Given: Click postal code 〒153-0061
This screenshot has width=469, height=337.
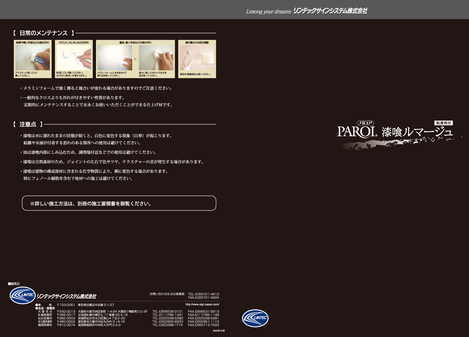Looking at the screenshot, I should [x=66, y=305].
